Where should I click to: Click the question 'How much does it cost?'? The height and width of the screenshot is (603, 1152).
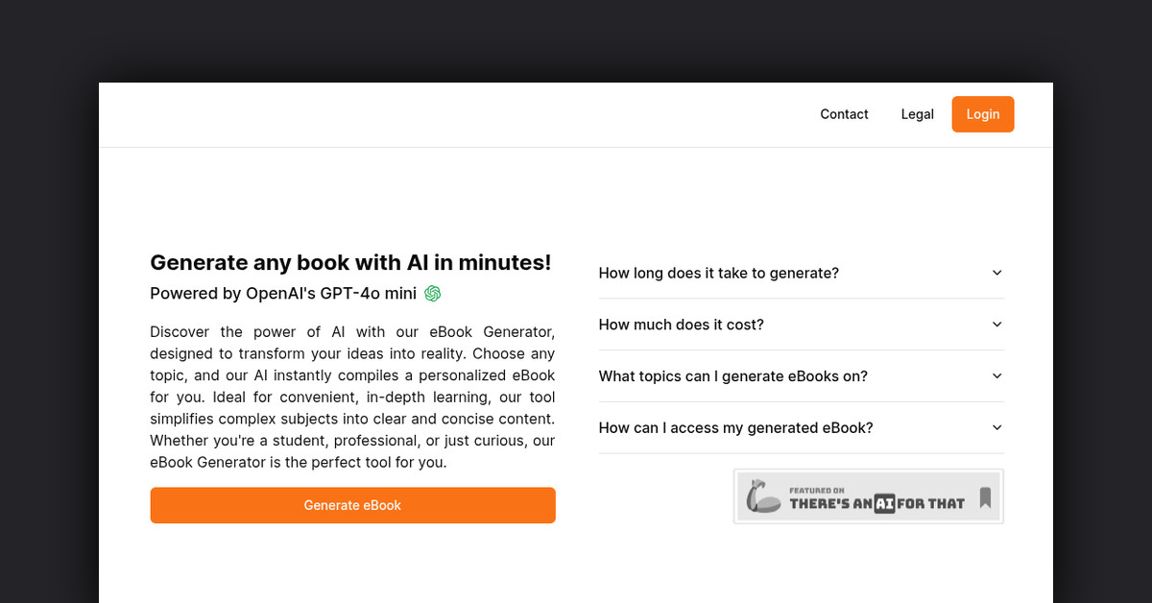point(681,325)
